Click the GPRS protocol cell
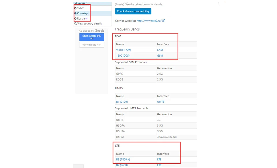 [x=136, y=74]
